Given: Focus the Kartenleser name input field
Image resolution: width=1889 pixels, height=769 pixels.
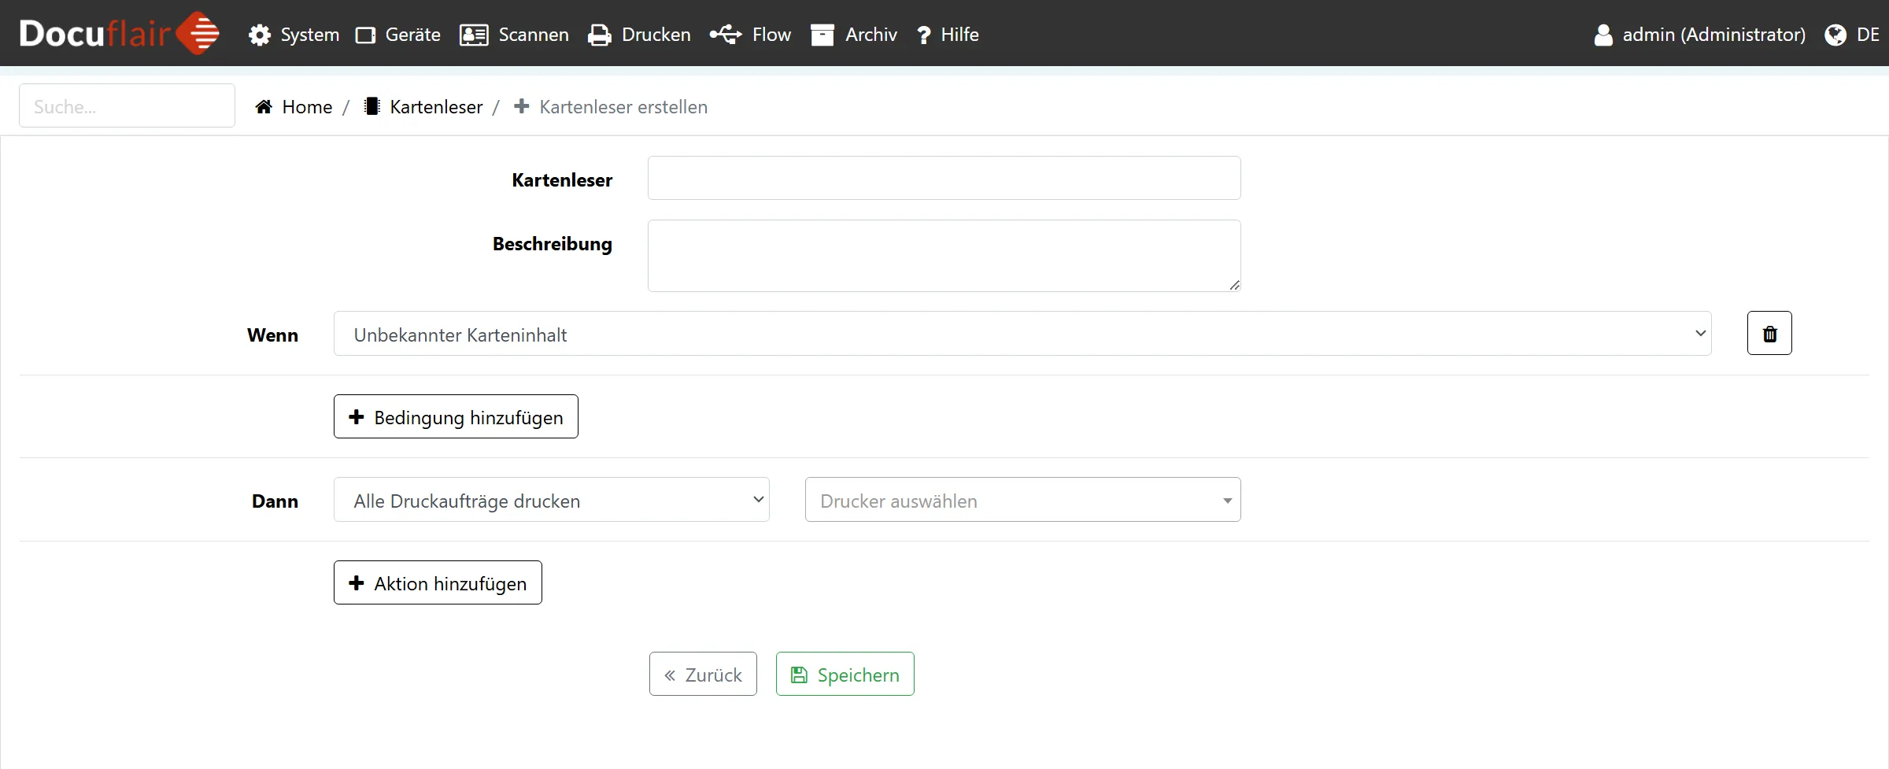Looking at the screenshot, I should tap(944, 179).
